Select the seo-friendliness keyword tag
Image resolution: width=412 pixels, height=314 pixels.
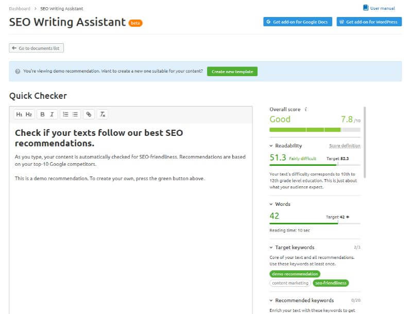331,283
